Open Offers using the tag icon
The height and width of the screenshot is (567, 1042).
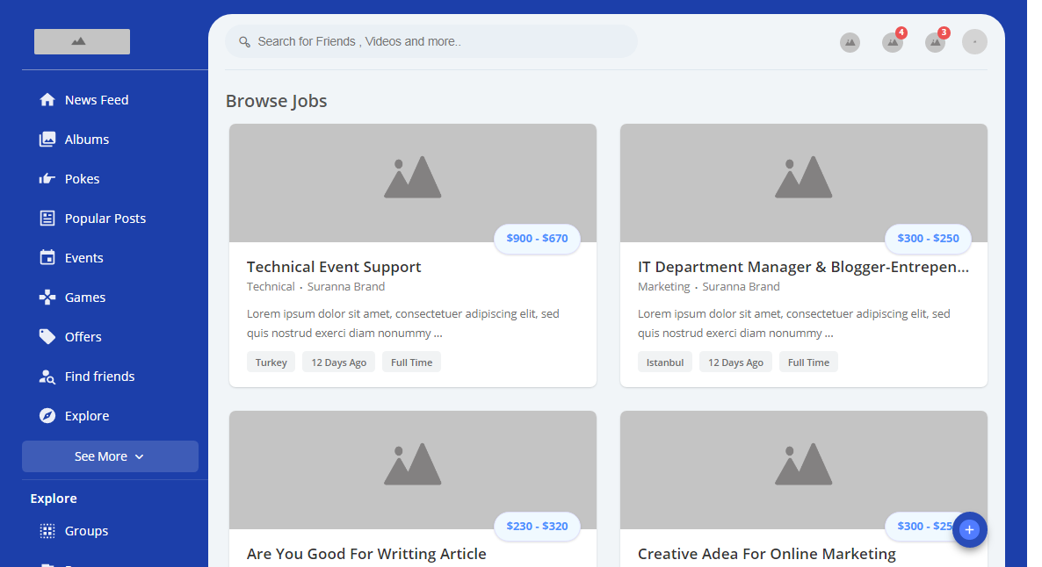pyautogui.click(x=47, y=337)
